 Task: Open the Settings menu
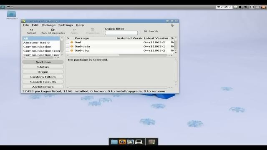point(65,25)
